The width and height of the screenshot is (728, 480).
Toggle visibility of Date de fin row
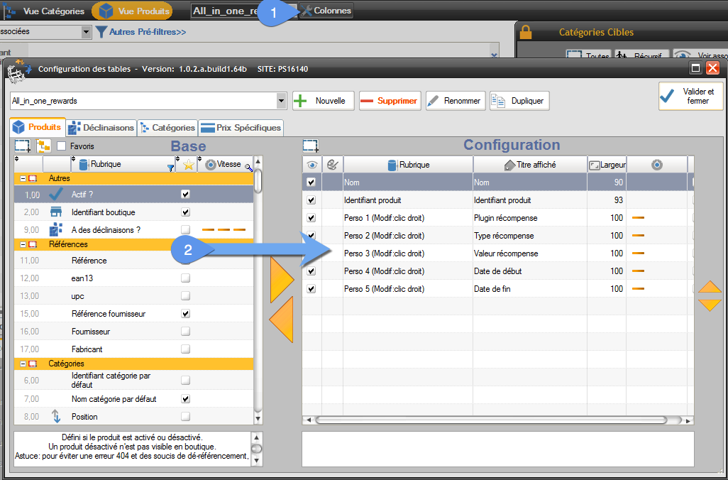(x=311, y=289)
